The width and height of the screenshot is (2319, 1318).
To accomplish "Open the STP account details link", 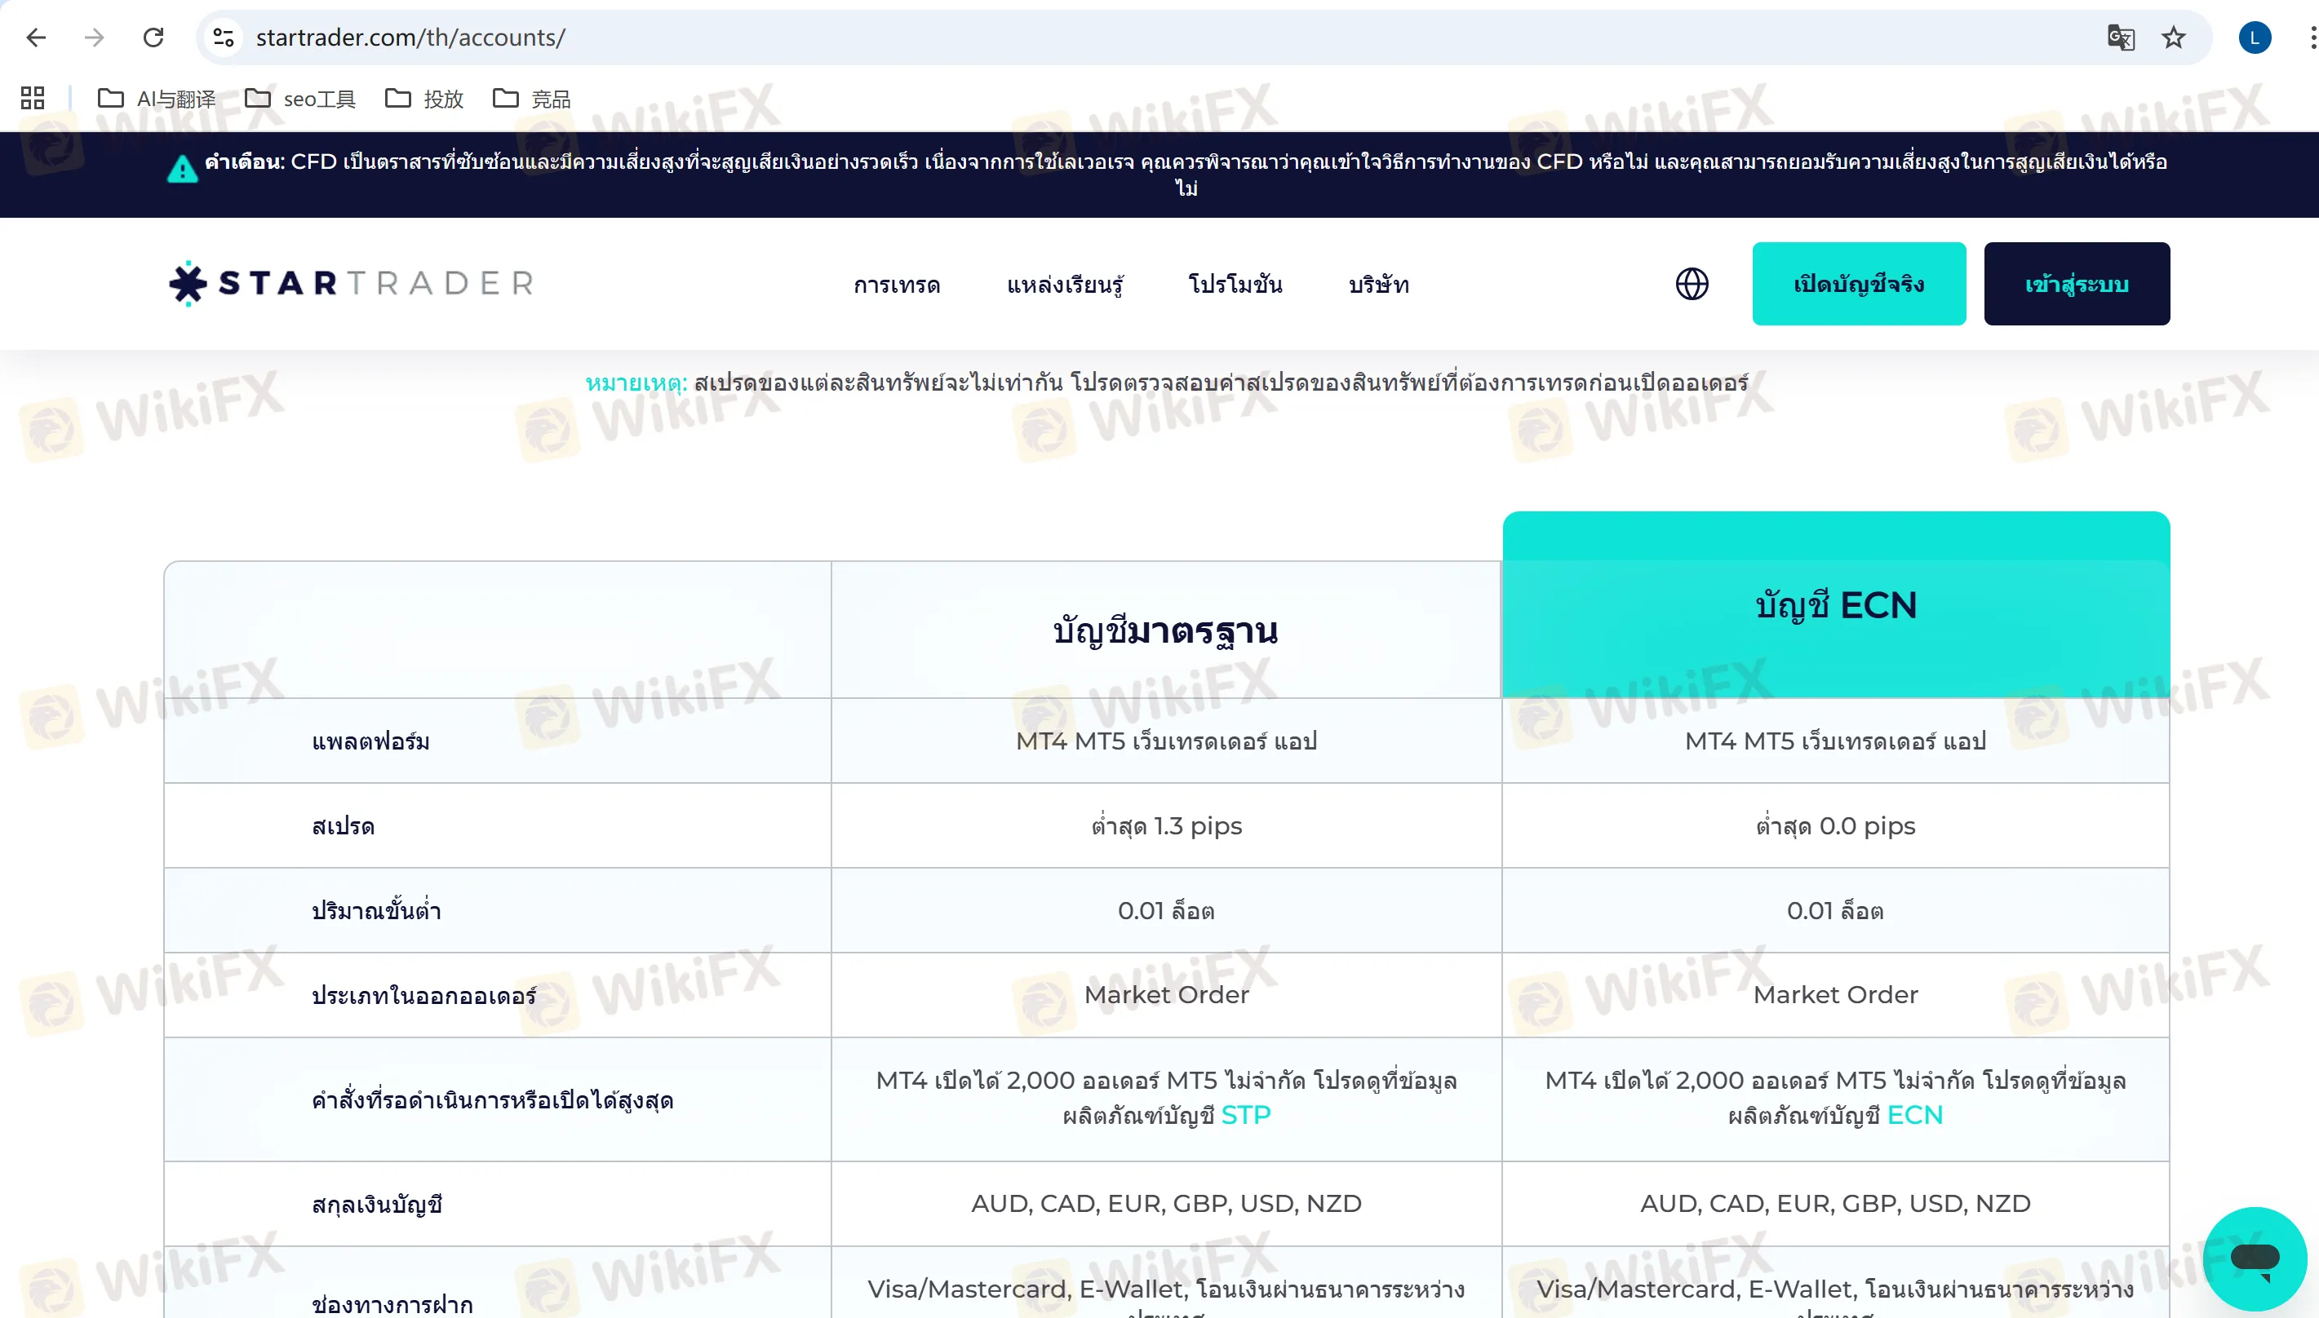I will [1247, 1114].
